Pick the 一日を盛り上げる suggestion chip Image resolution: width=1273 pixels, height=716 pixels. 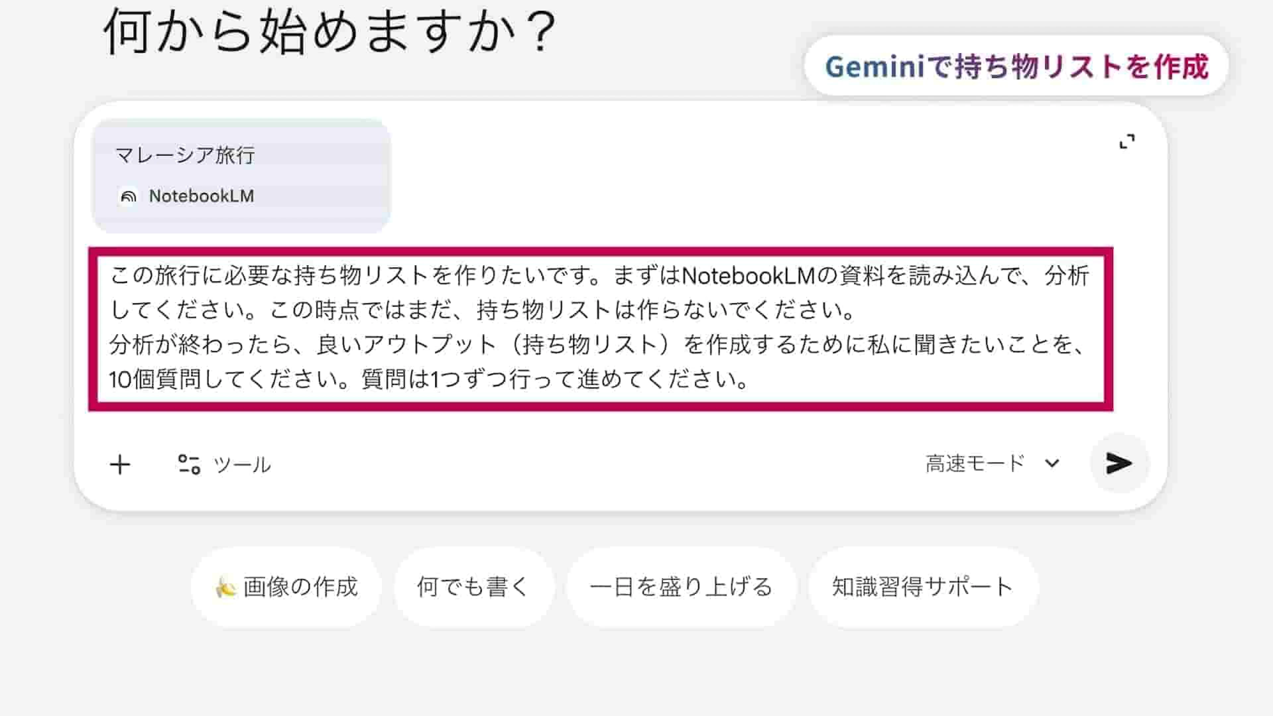click(681, 587)
